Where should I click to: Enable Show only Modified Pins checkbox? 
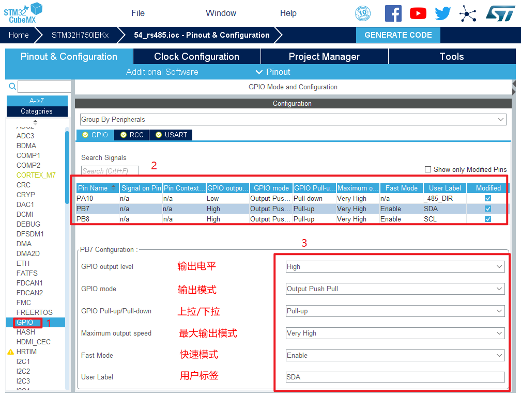427,169
